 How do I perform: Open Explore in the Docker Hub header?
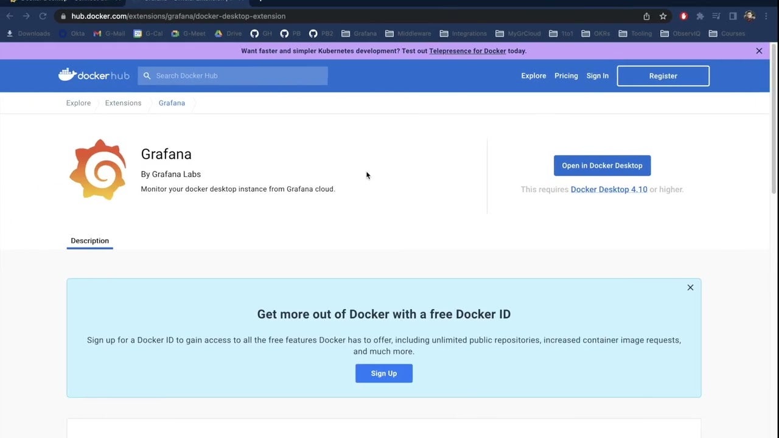[534, 76]
